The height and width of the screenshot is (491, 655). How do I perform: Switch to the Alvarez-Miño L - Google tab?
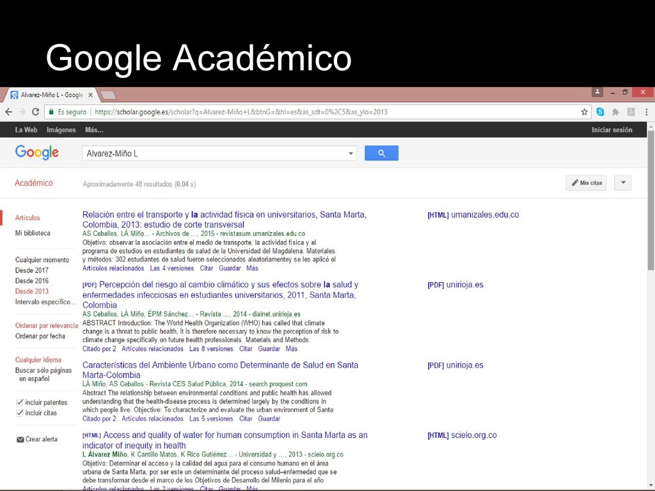pos(52,95)
